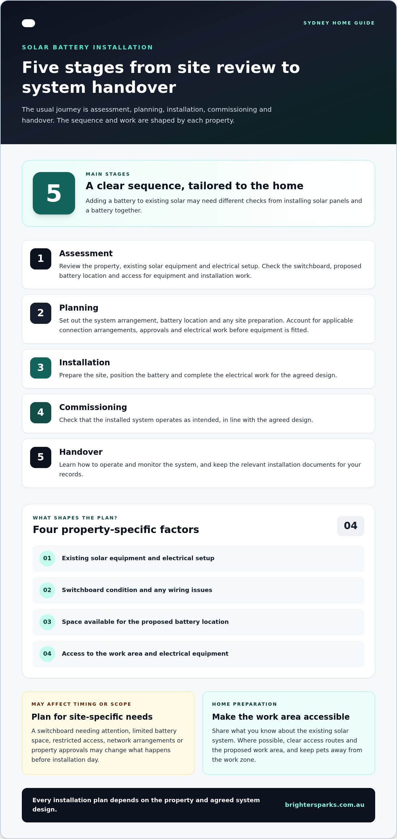
Task: Select the Space available for battery location row
Action: (x=198, y=622)
